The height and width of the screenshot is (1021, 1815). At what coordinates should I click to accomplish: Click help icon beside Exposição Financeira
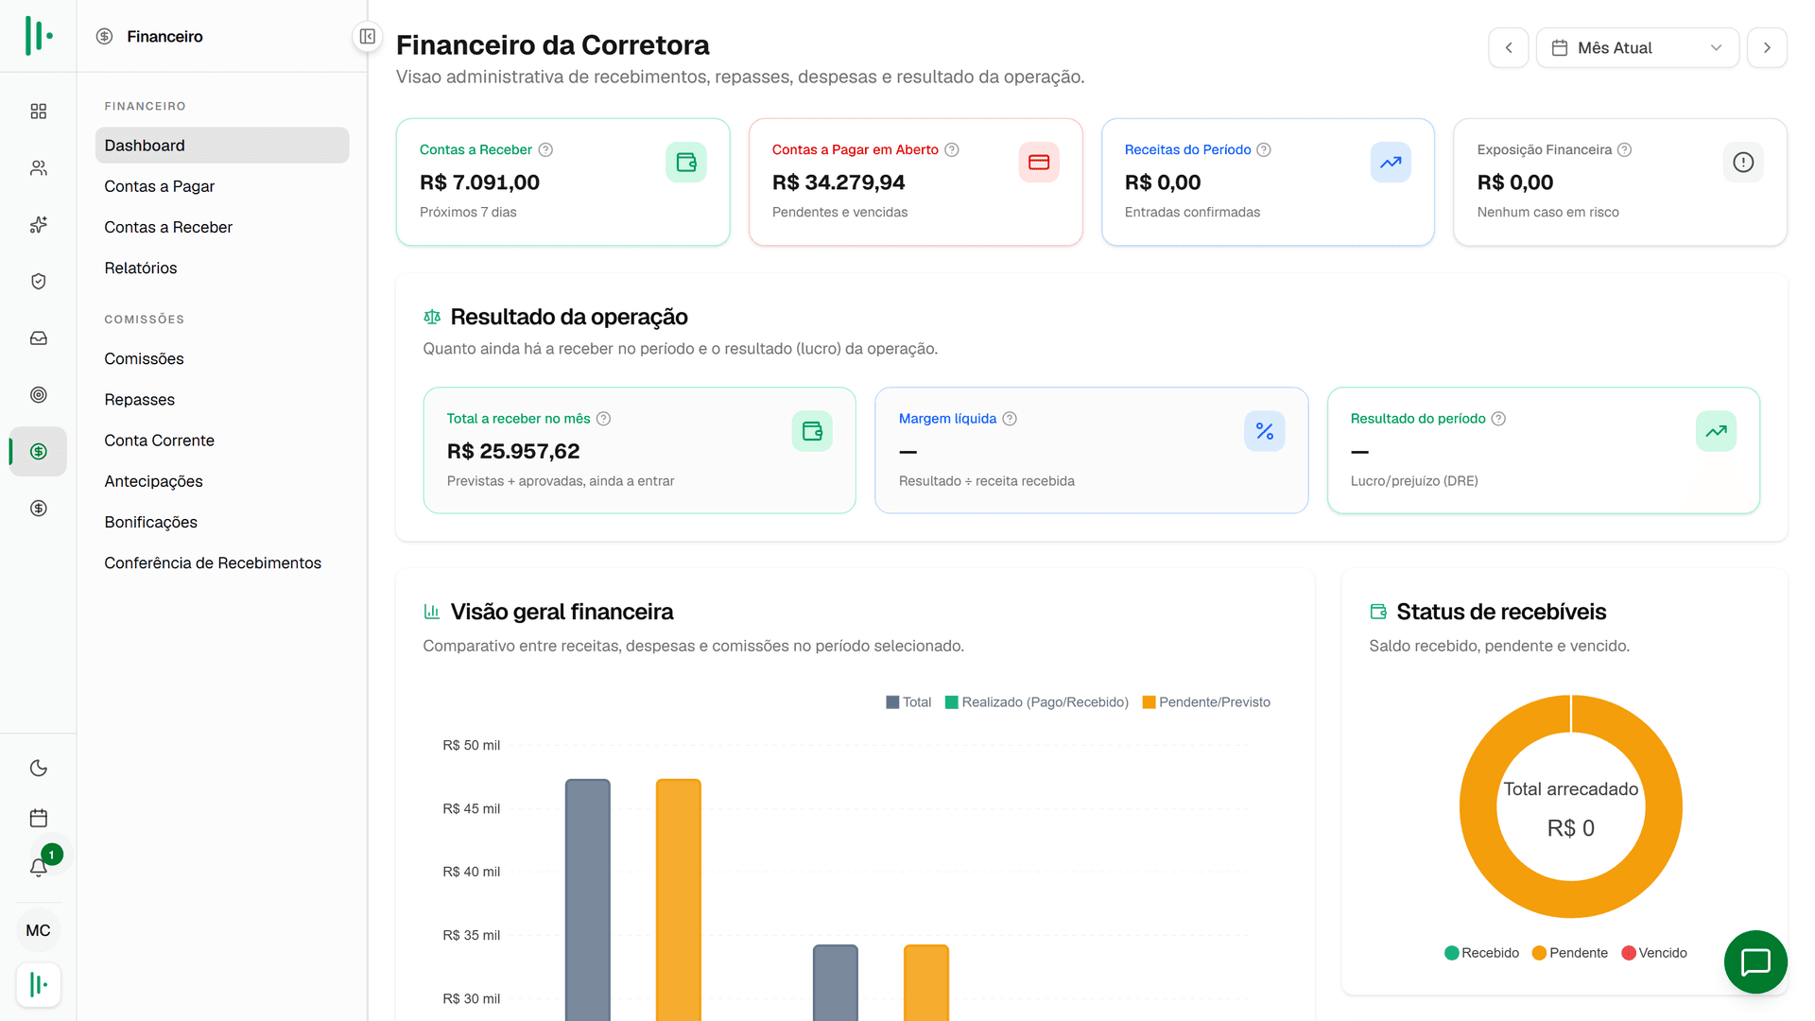(1624, 149)
